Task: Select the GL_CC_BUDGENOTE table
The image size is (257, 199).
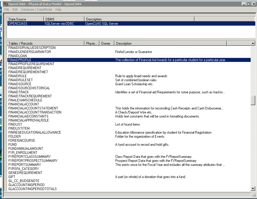Action: pyautogui.click(x=24, y=181)
